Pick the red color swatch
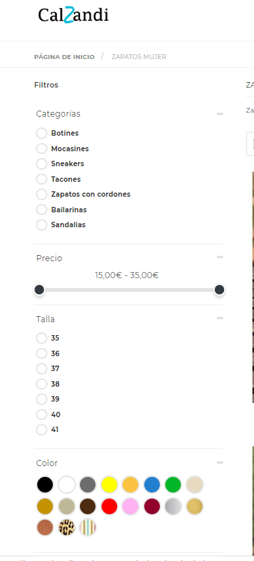254x561 pixels. (109, 506)
